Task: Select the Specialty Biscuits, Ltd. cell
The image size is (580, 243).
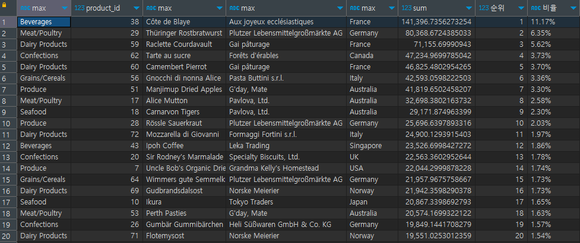Action: (x=286, y=157)
